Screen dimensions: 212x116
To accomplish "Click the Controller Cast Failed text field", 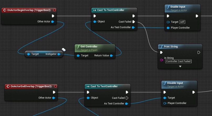I will pos(178,61).
